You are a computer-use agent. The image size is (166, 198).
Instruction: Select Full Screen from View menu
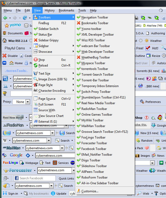click(46, 104)
